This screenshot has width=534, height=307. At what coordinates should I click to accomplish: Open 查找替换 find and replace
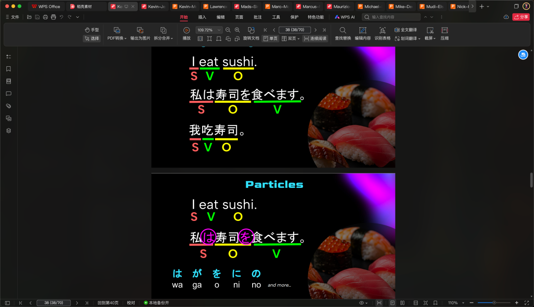(x=343, y=34)
